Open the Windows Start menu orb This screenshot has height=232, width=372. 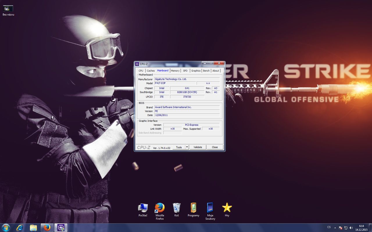click(6, 228)
